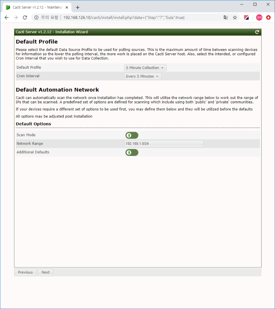Bookmark this page with the star icon
The width and height of the screenshot is (275, 309).
[x=235, y=18]
